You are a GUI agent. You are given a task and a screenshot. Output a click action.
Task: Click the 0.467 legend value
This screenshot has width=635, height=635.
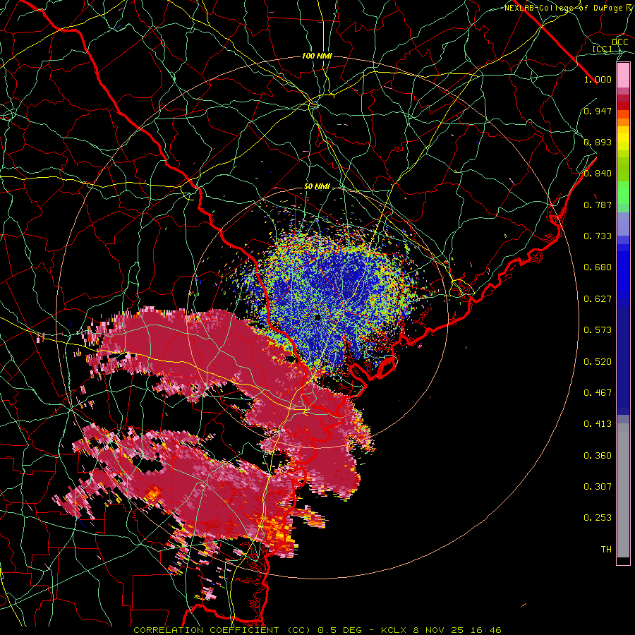click(598, 393)
